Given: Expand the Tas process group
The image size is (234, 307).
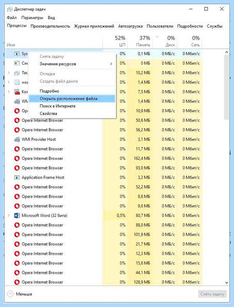Looking at the screenshot, I should pyautogui.click(x=9, y=73).
